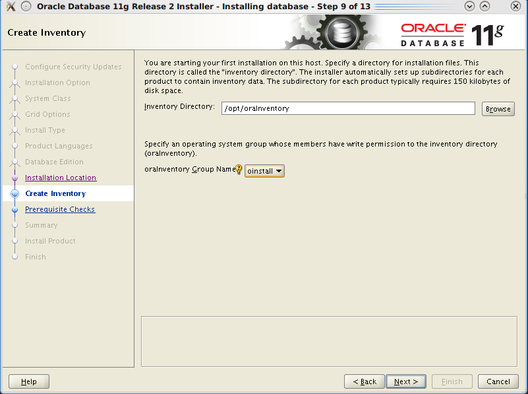Image resolution: width=528 pixels, height=394 pixels.
Task: Click the Inventory Directory text field
Action: coord(348,108)
